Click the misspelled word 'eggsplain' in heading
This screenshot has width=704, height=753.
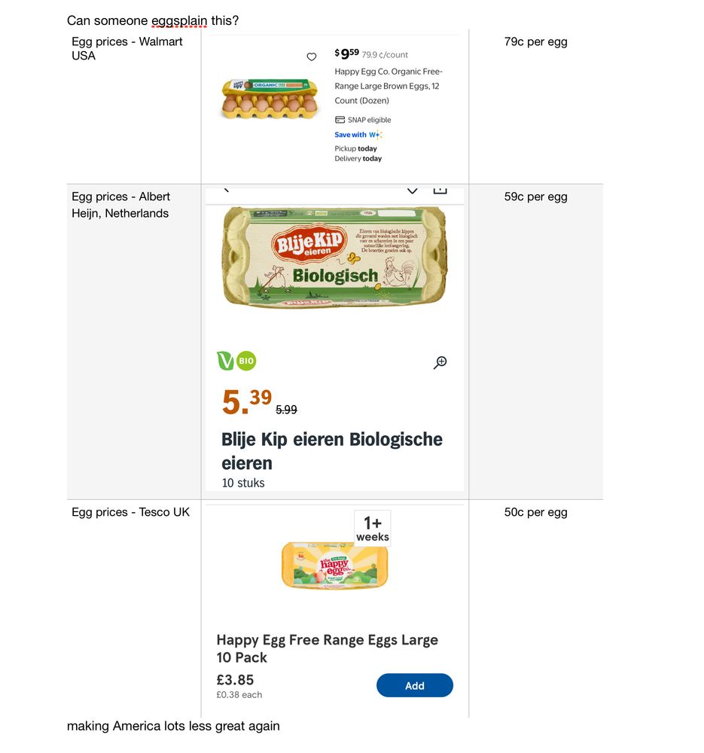pyautogui.click(x=179, y=20)
